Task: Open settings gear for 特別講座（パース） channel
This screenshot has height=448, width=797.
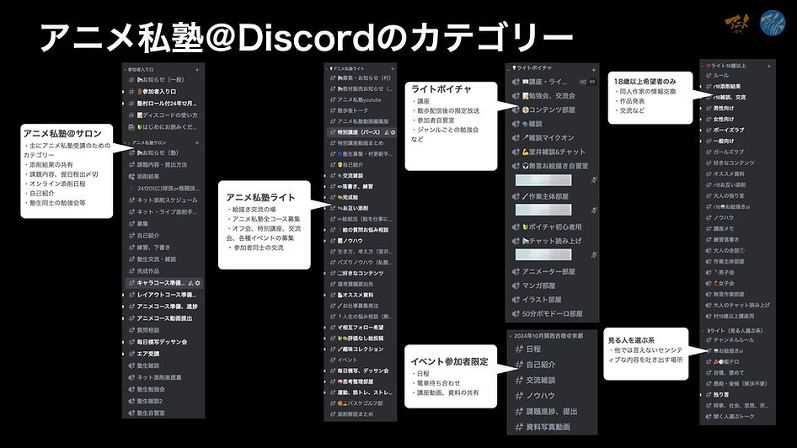Action: pos(393,132)
